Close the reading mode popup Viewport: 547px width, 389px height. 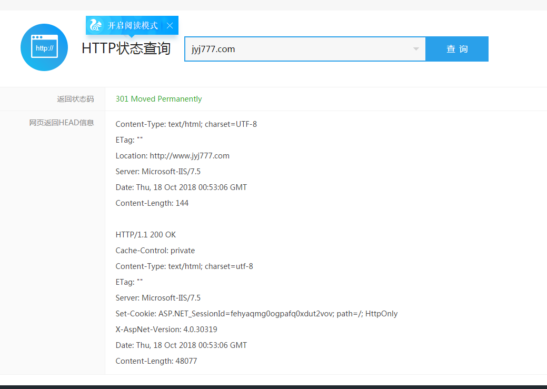coord(170,25)
